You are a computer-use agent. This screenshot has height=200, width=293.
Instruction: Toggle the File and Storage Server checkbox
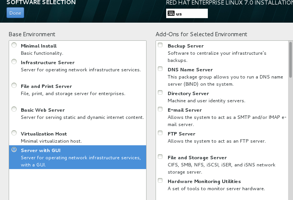coord(160,157)
